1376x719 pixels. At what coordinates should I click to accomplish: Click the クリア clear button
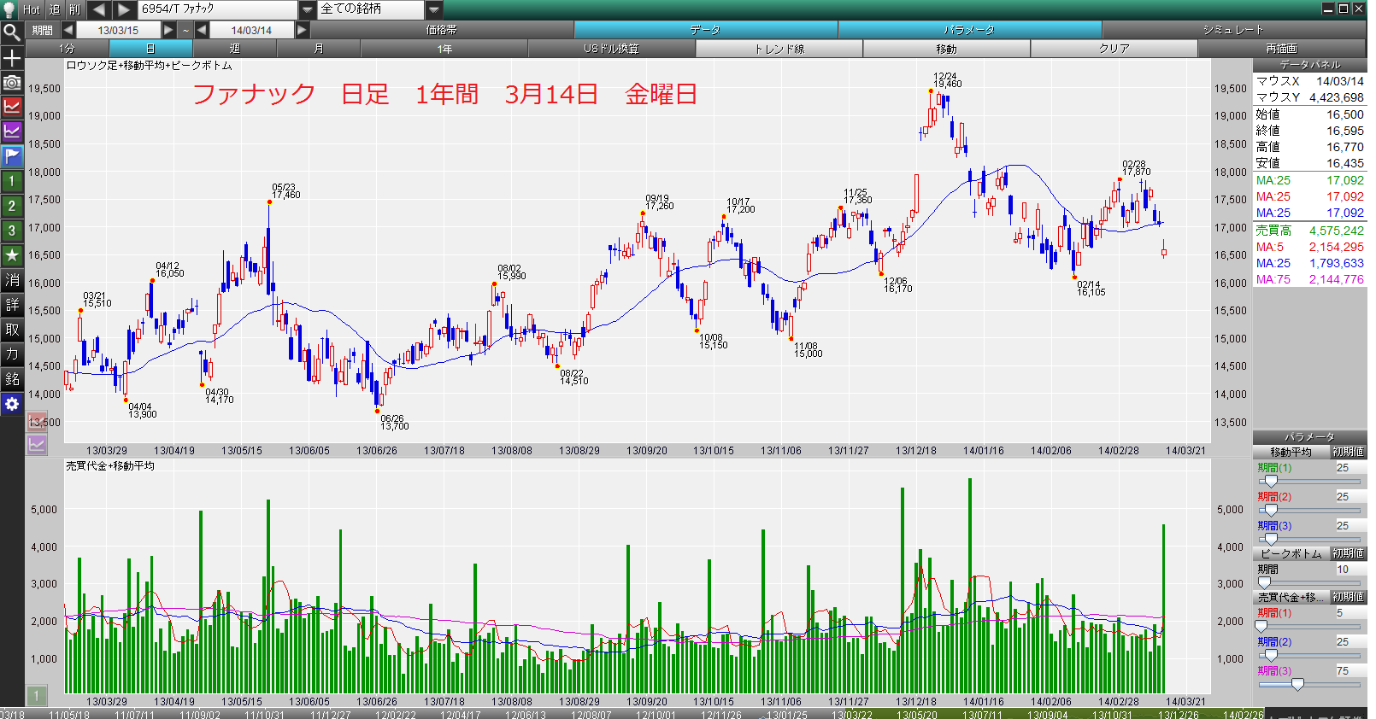click(1114, 49)
